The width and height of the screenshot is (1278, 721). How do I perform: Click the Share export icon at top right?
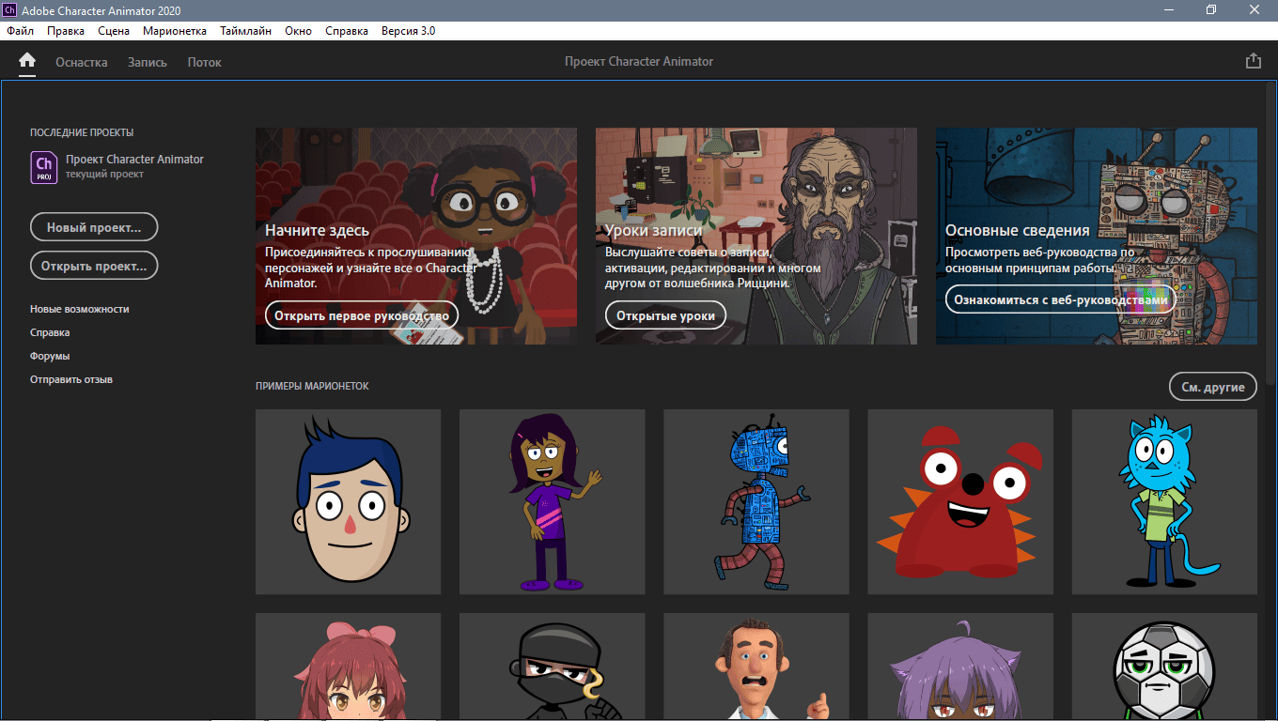[1253, 61]
